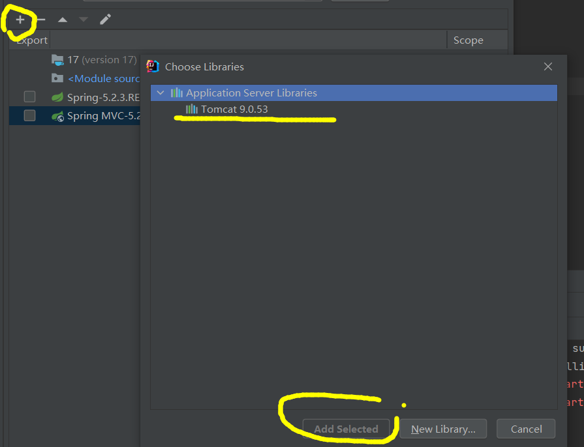Click the Spring leaf icon for Spring-5.2.3
The height and width of the screenshot is (447, 584).
pyautogui.click(x=57, y=97)
